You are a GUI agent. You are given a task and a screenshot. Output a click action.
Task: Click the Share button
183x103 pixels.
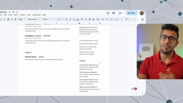132,13
